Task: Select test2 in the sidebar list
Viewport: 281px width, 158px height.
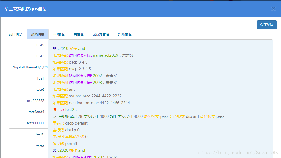Action: tap(40, 56)
